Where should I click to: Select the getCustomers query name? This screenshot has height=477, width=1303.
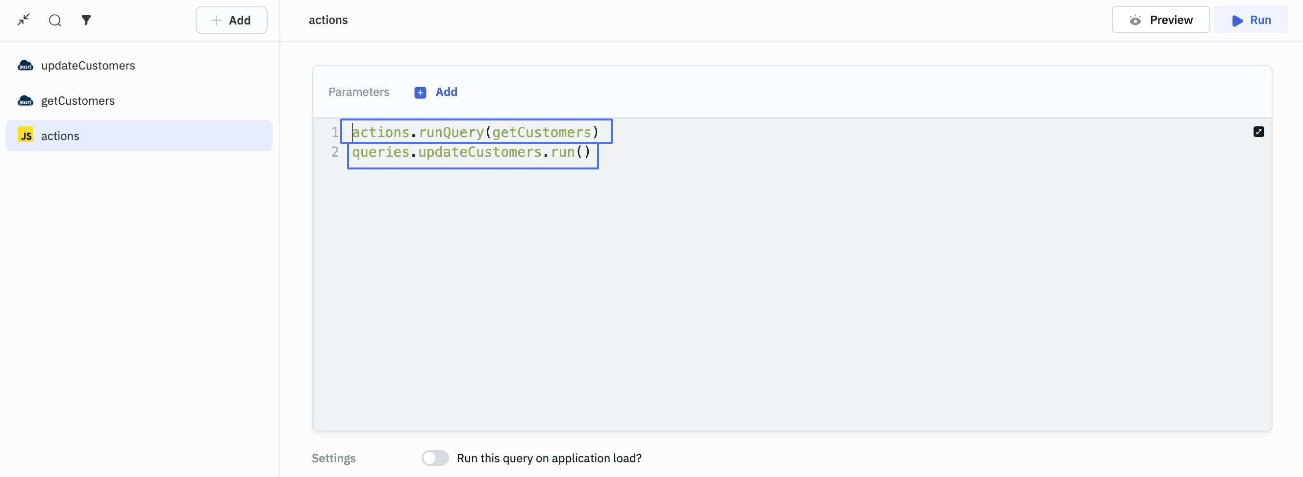[x=78, y=101]
